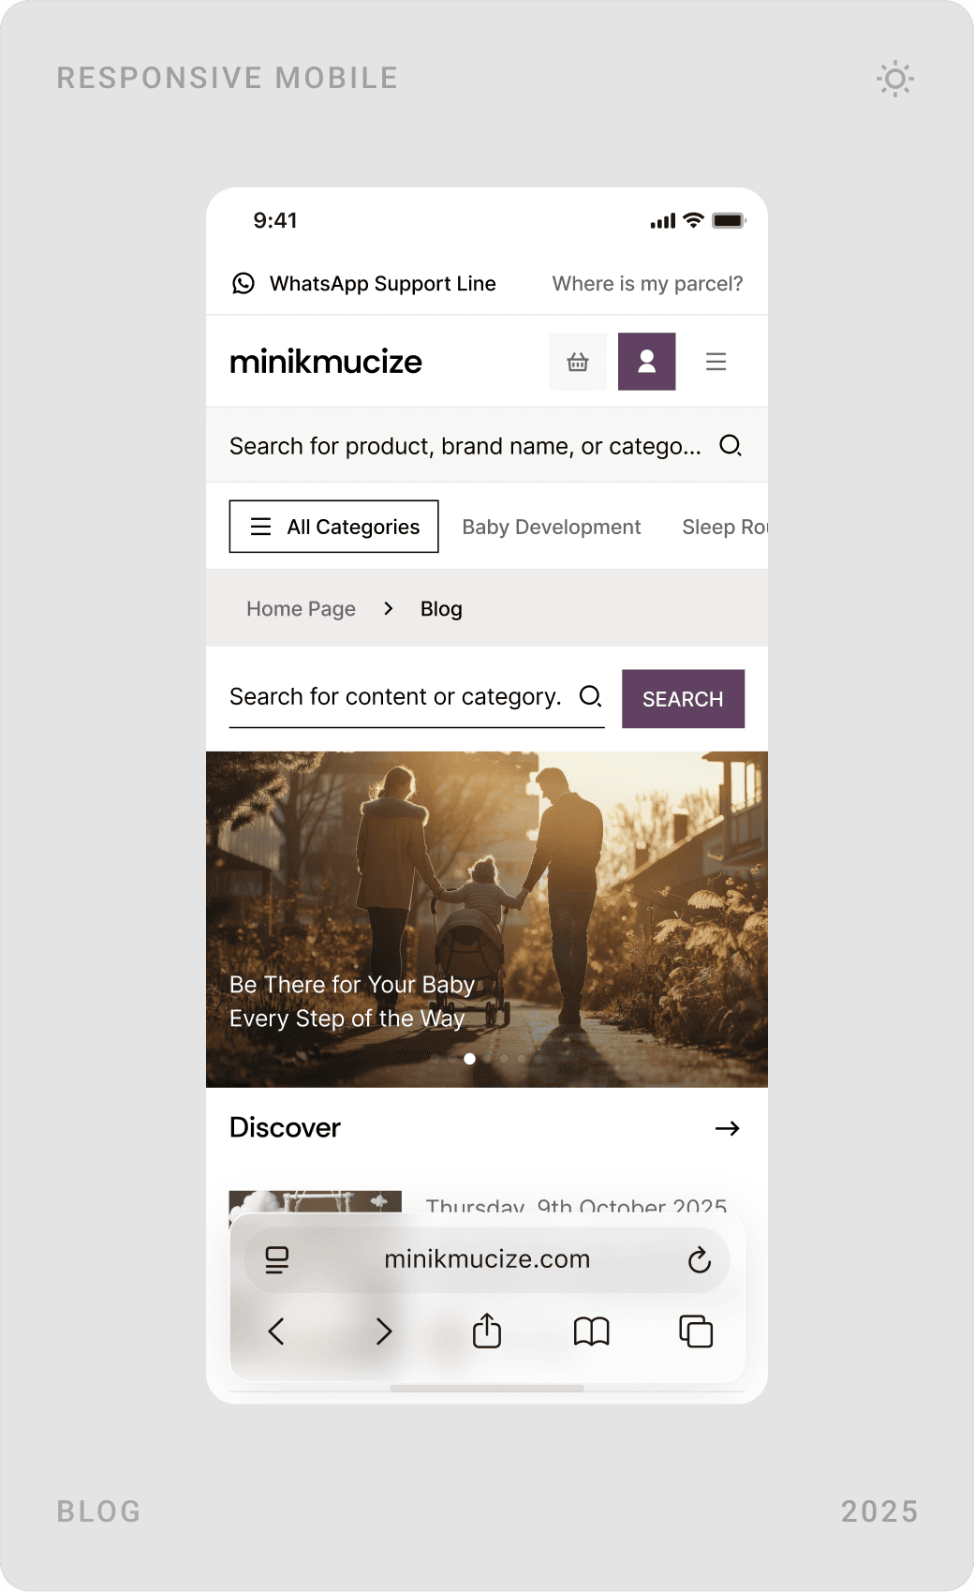The image size is (974, 1592).
Task: Select the Baby Development category tab
Action: click(x=552, y=527)
